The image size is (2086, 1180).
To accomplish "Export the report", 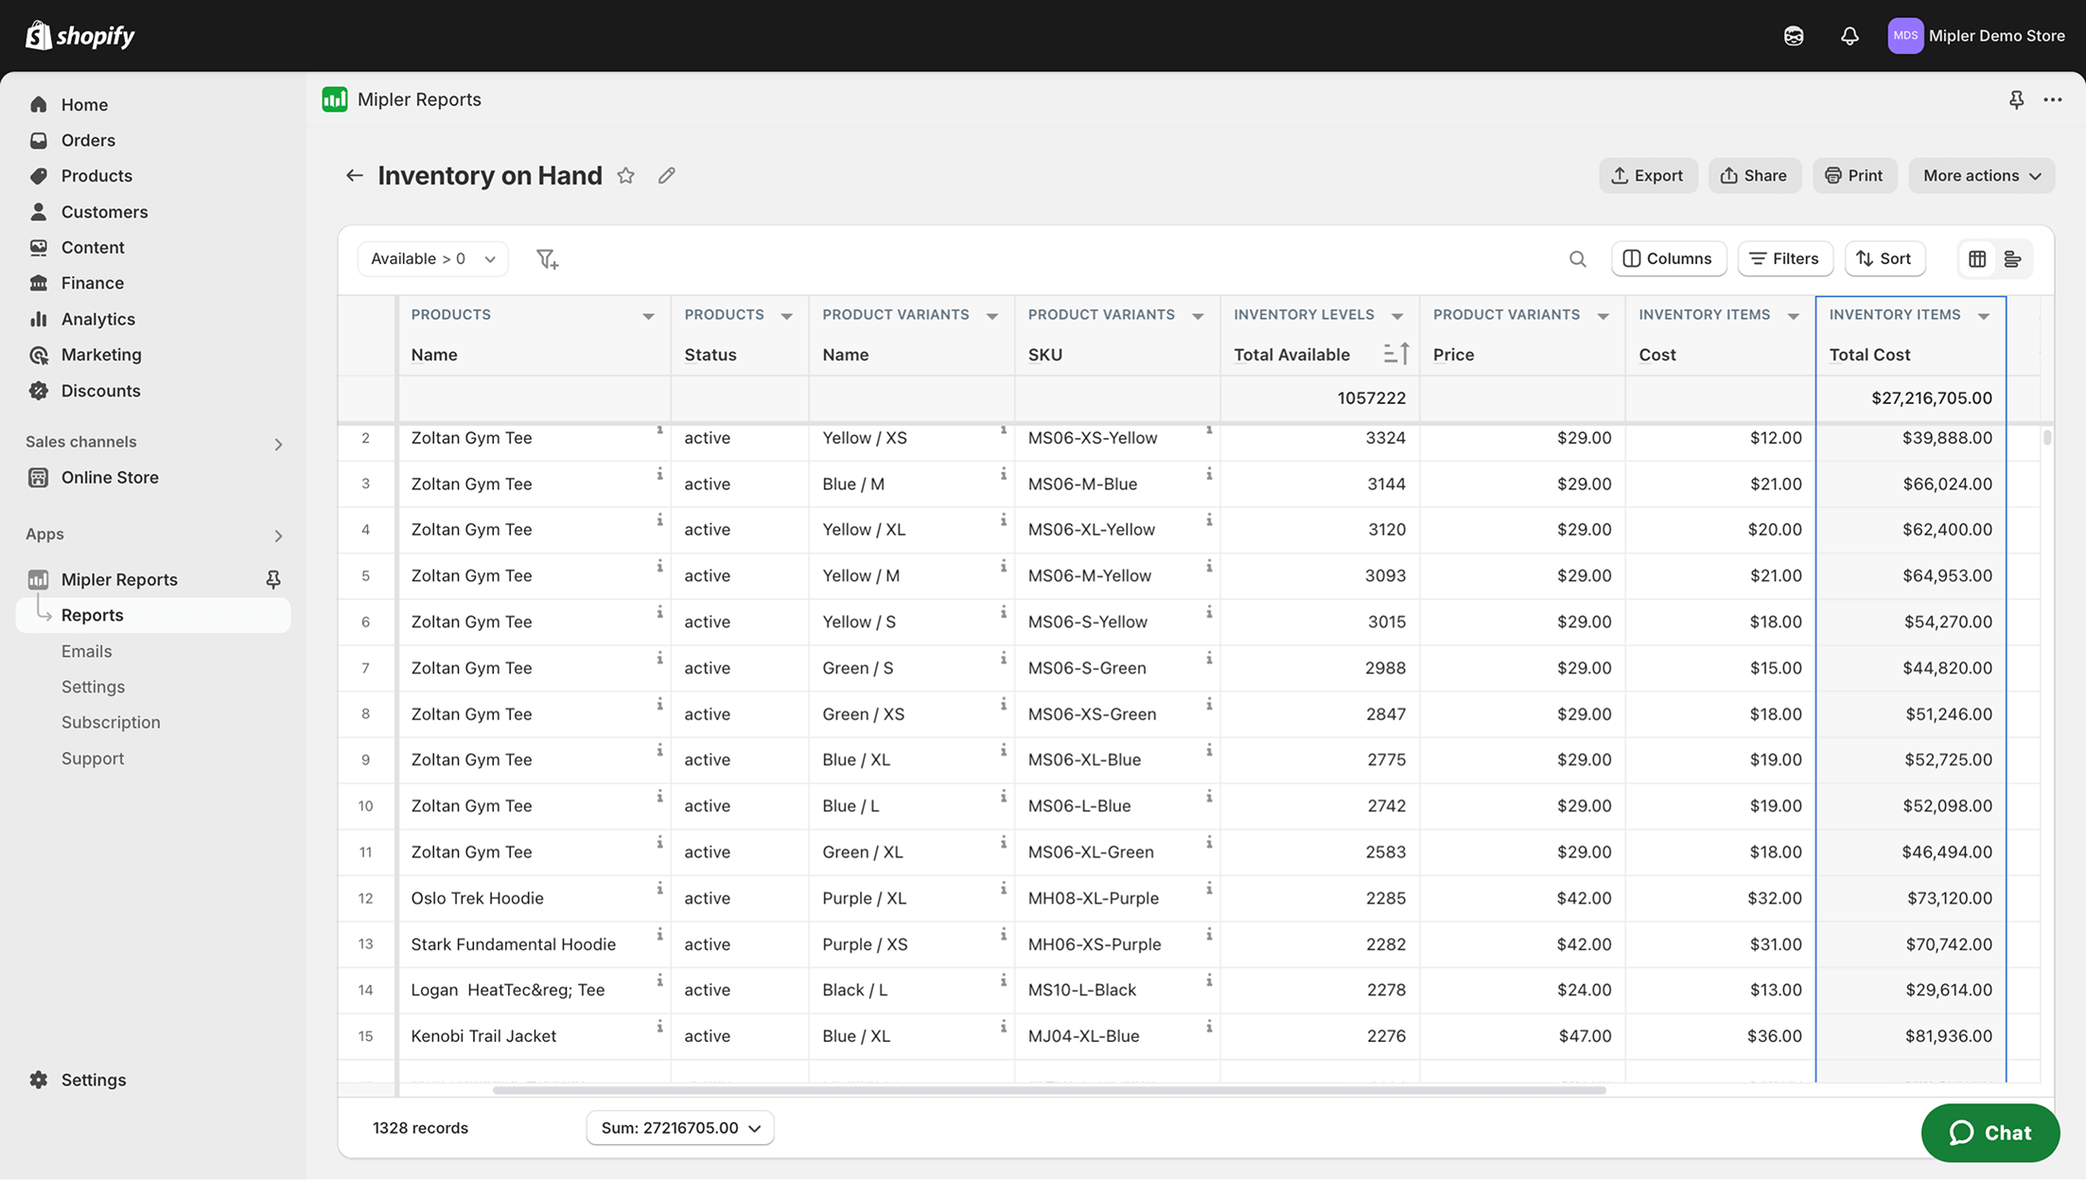I will tap(1648, 175).
